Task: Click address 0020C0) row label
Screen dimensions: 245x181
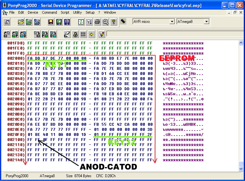Action: click(16, 119)
